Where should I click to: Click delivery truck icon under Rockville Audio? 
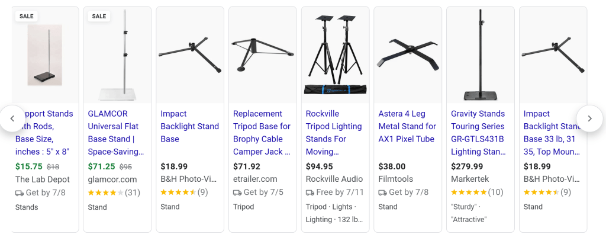[x=310, y=192]
